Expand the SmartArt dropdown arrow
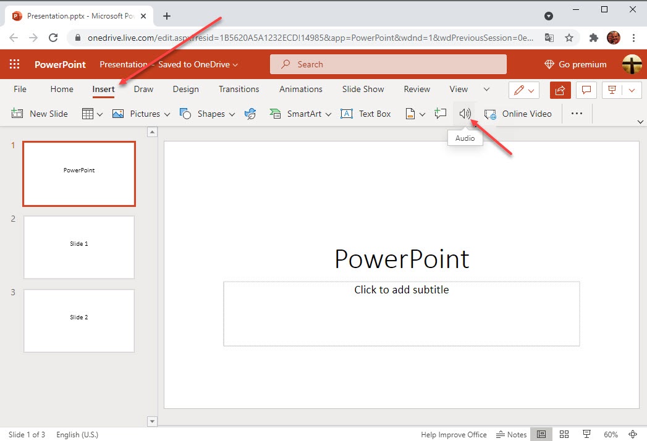 click(x=328, y=114)
